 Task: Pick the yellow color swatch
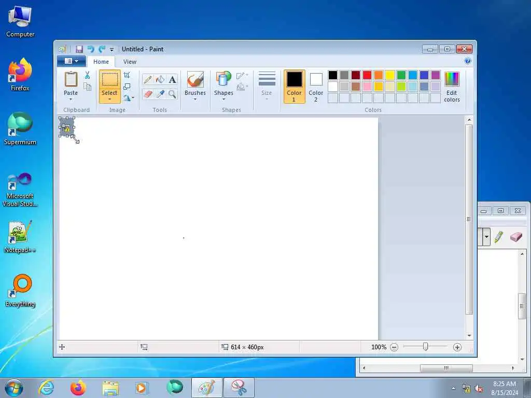390,75
